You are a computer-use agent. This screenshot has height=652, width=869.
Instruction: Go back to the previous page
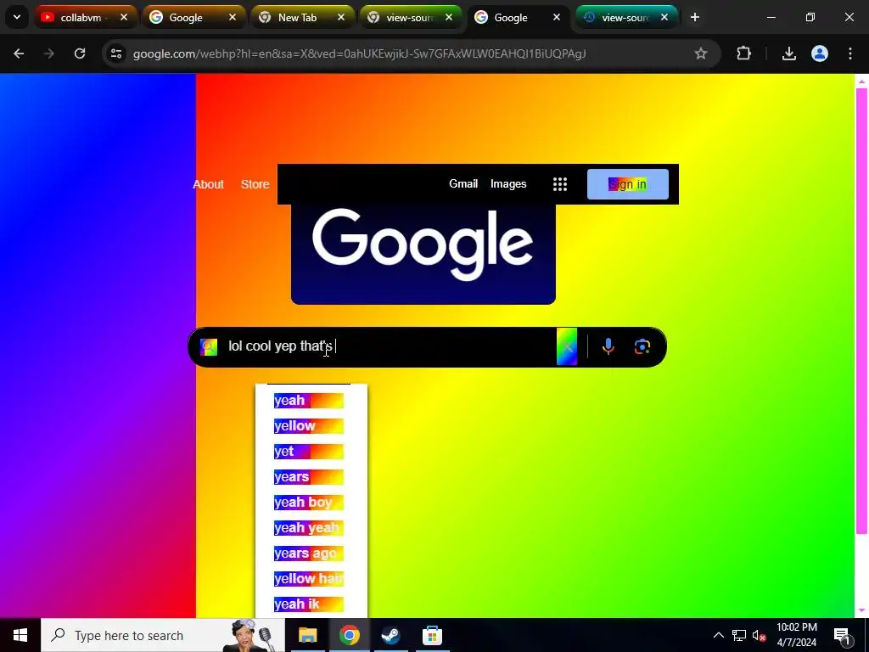pos(19,53)
